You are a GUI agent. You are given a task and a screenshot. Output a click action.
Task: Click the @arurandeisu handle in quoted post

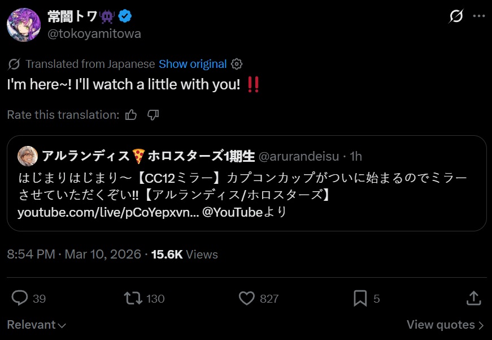[x=301, y=156]
